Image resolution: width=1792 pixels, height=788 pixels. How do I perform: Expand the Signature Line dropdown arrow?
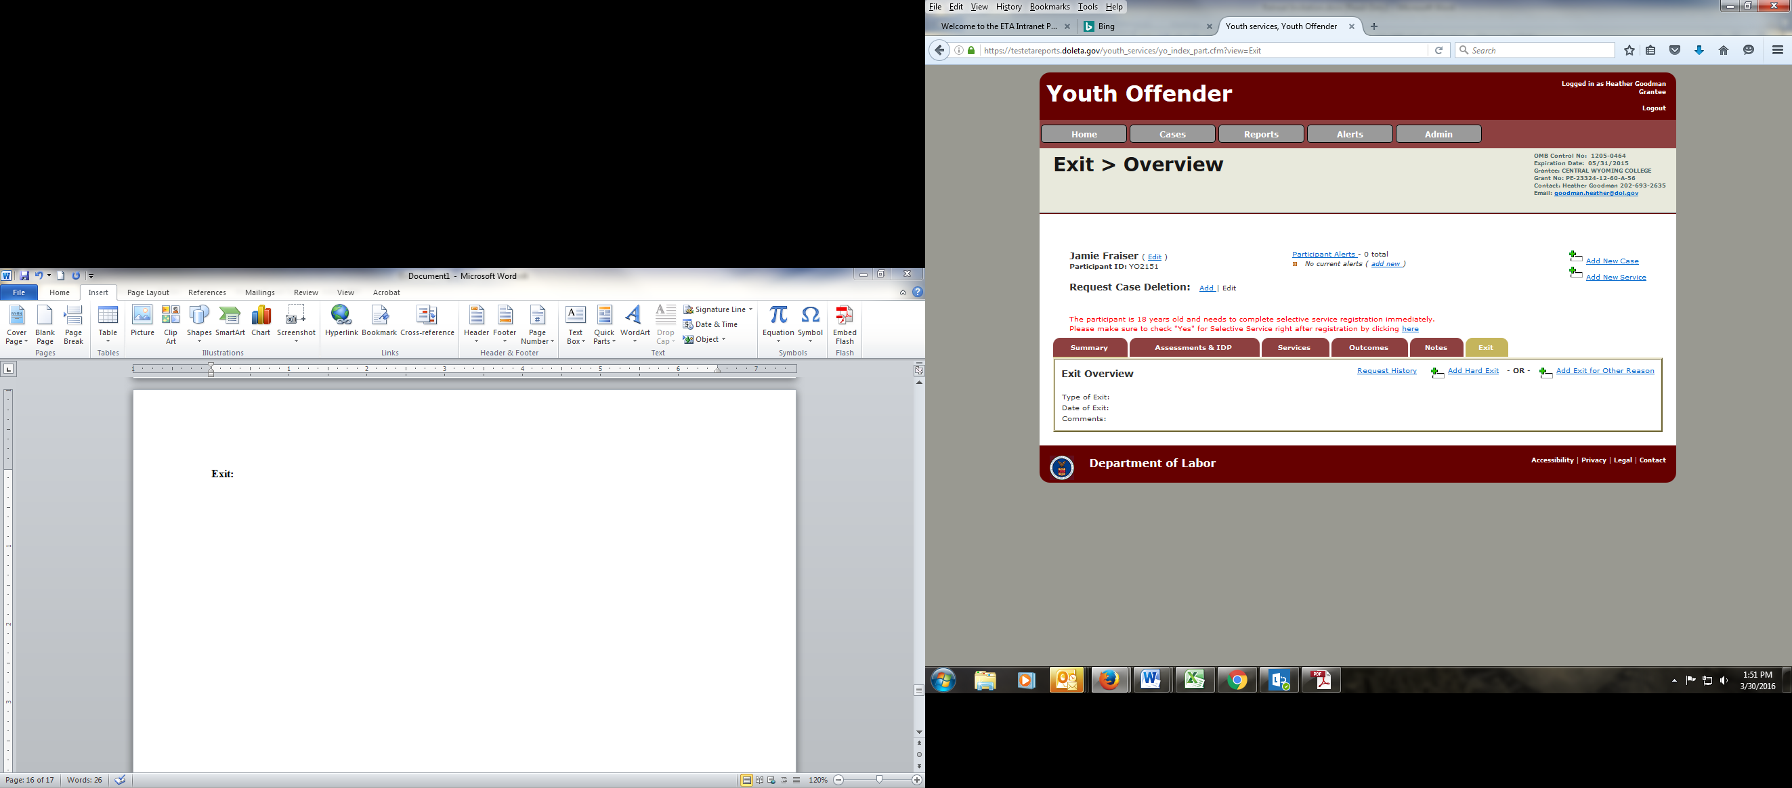coord(750,309)
